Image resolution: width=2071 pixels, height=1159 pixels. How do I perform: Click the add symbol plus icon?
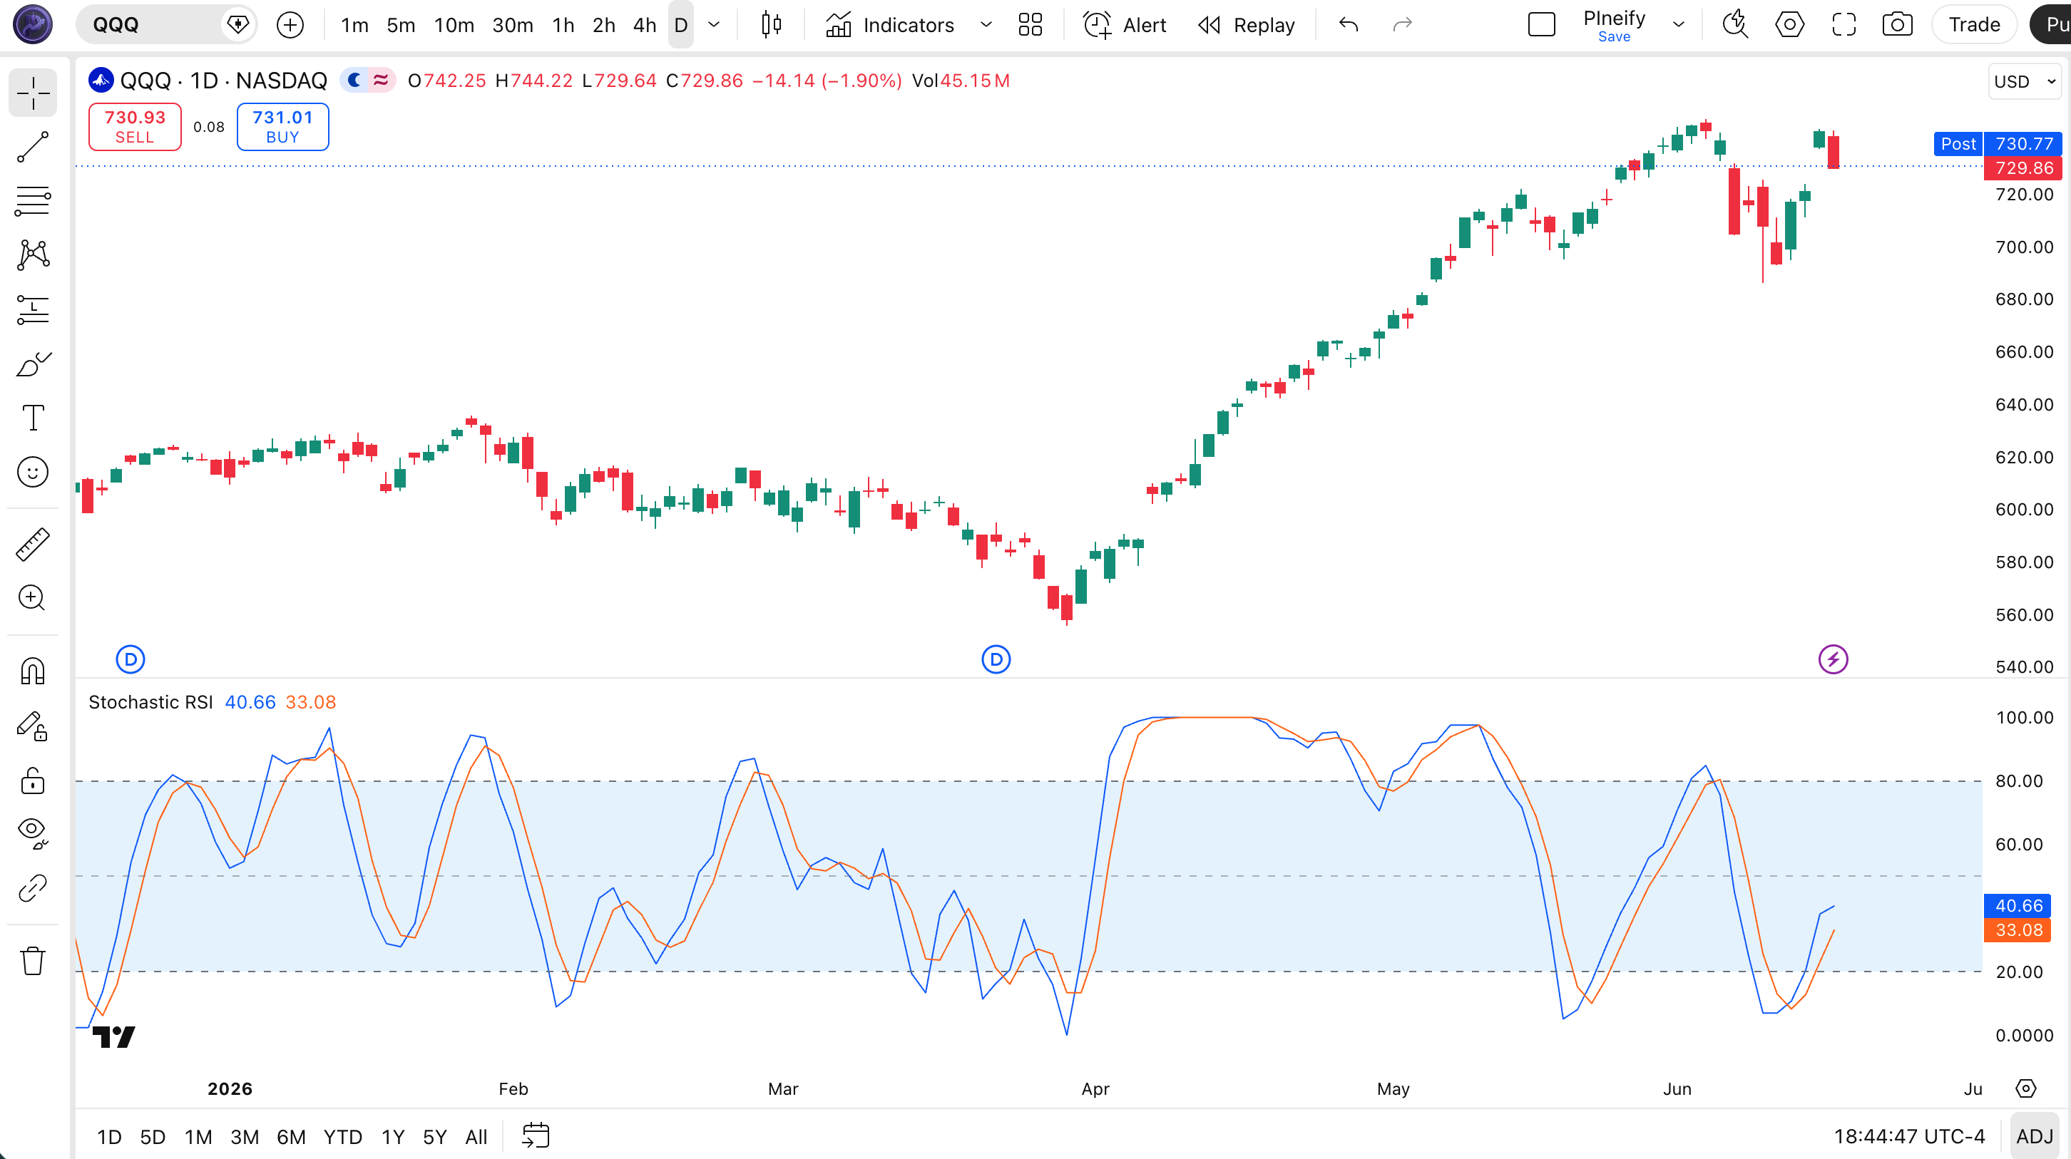click(290, 25)
